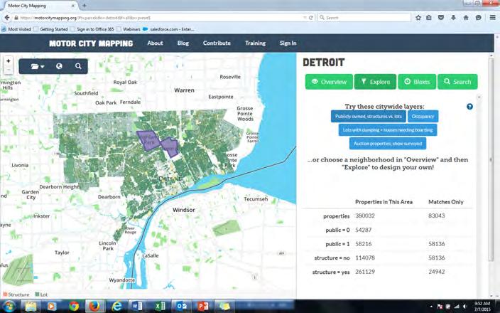Click the properties count 380032
The height and width of the screenshot is (313, 500).
[x=365, y=216]
